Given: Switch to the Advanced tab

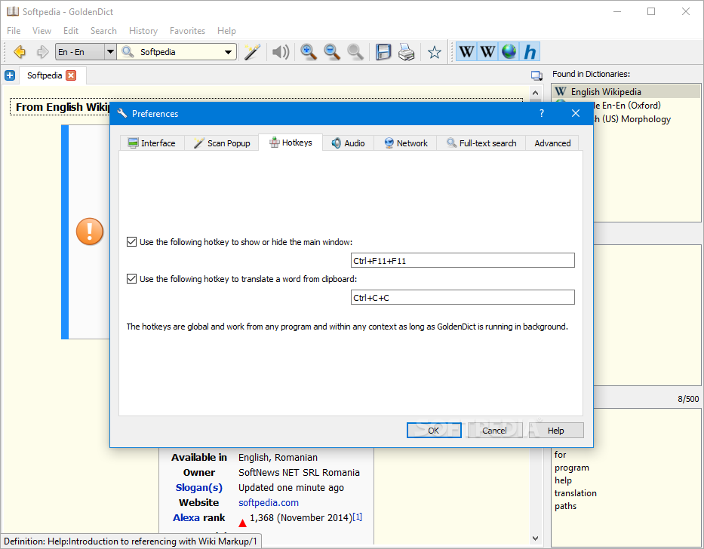Looking at the screenshot, I should pos(552,143).
